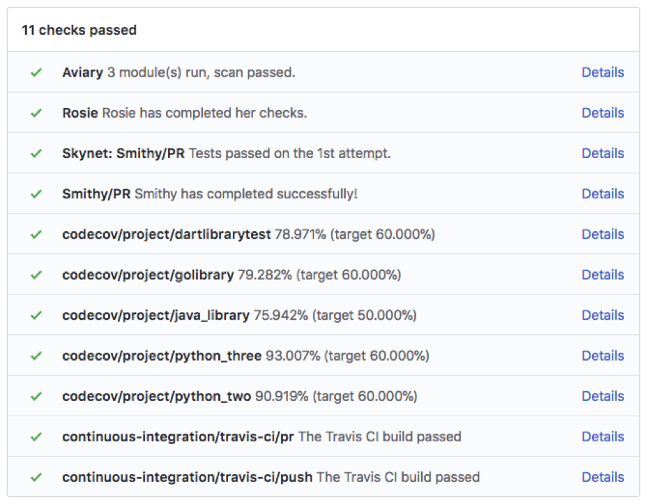
Task: Click the green checkmark for travis-ci/push
Action: point(36,478)
